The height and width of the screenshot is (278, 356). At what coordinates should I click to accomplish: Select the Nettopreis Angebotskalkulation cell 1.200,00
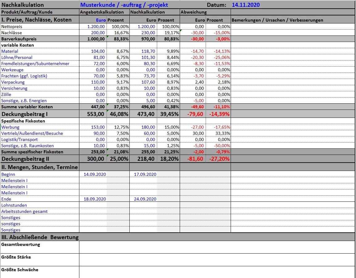coord(96,27)
